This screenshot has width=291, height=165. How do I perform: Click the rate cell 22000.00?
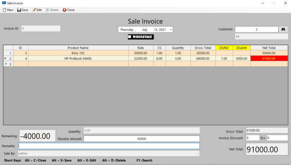coord(141,59)
